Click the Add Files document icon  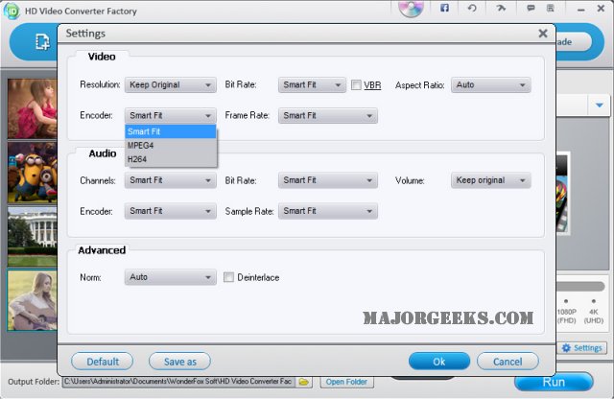pyautogui.click(x=42, y=42)
